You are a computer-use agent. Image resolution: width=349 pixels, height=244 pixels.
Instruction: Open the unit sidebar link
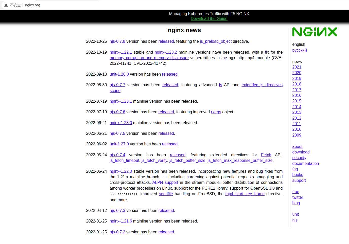tap(295, 214)
